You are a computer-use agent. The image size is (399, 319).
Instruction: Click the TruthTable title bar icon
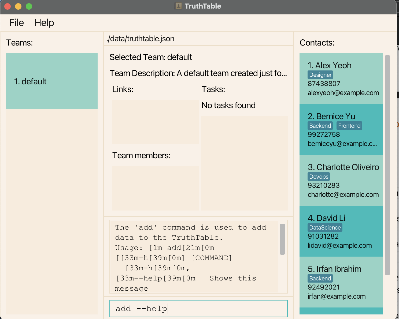[x=178, y=6]
